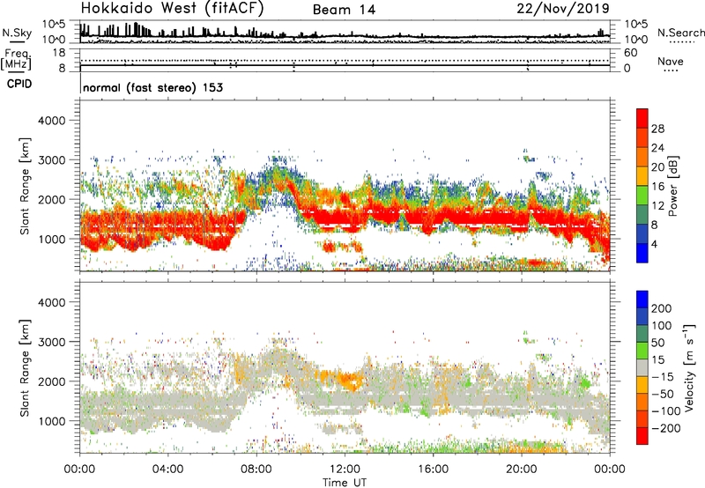
Task: Click the isolated orange power patch below the 1000 km tick near 12:00
Action: [x=342, y=247]
